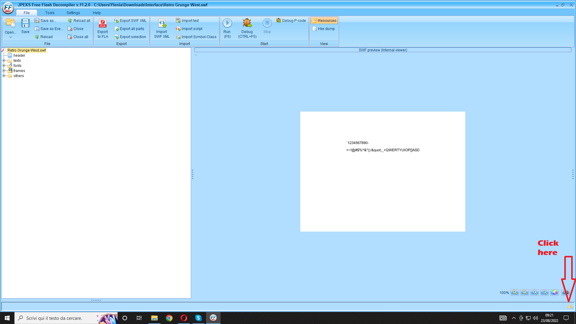Open File Explorer from the taskbar

(x=154, y=318)
